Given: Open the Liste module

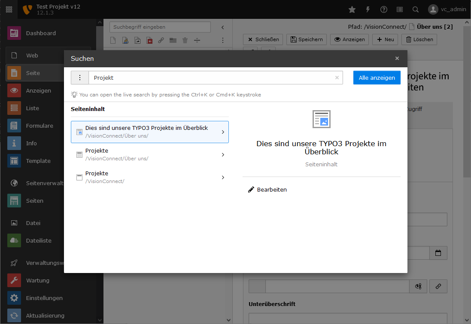Looking at the screenshot, I should click(34, 108).
